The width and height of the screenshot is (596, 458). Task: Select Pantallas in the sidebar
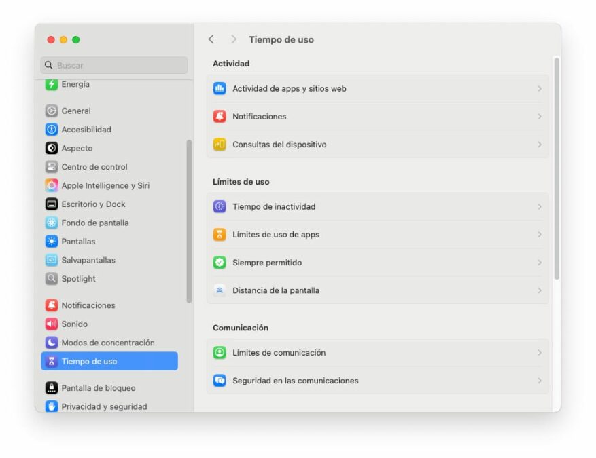[109, 241]
